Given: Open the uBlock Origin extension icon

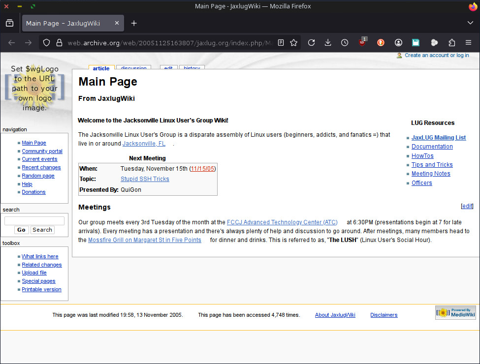Looking at the screenshot, I should 363,43.
